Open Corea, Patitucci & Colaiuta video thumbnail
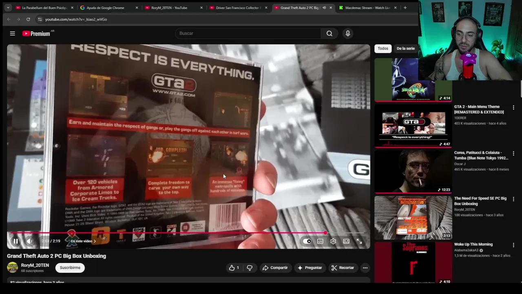The height and width of the screenshot is (294, 522). 413,171
